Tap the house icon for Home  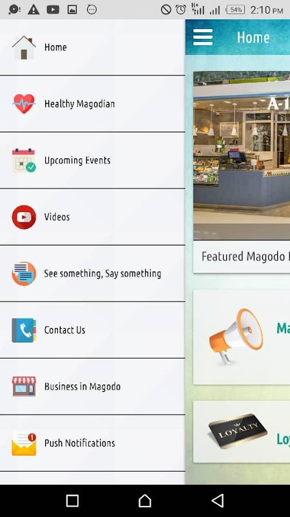pyautogui.click(x=24, y=47)
